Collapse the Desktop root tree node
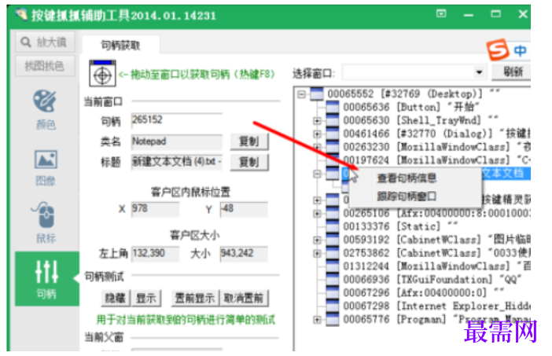Screen dimensions: 552x356 pos(301,94)
